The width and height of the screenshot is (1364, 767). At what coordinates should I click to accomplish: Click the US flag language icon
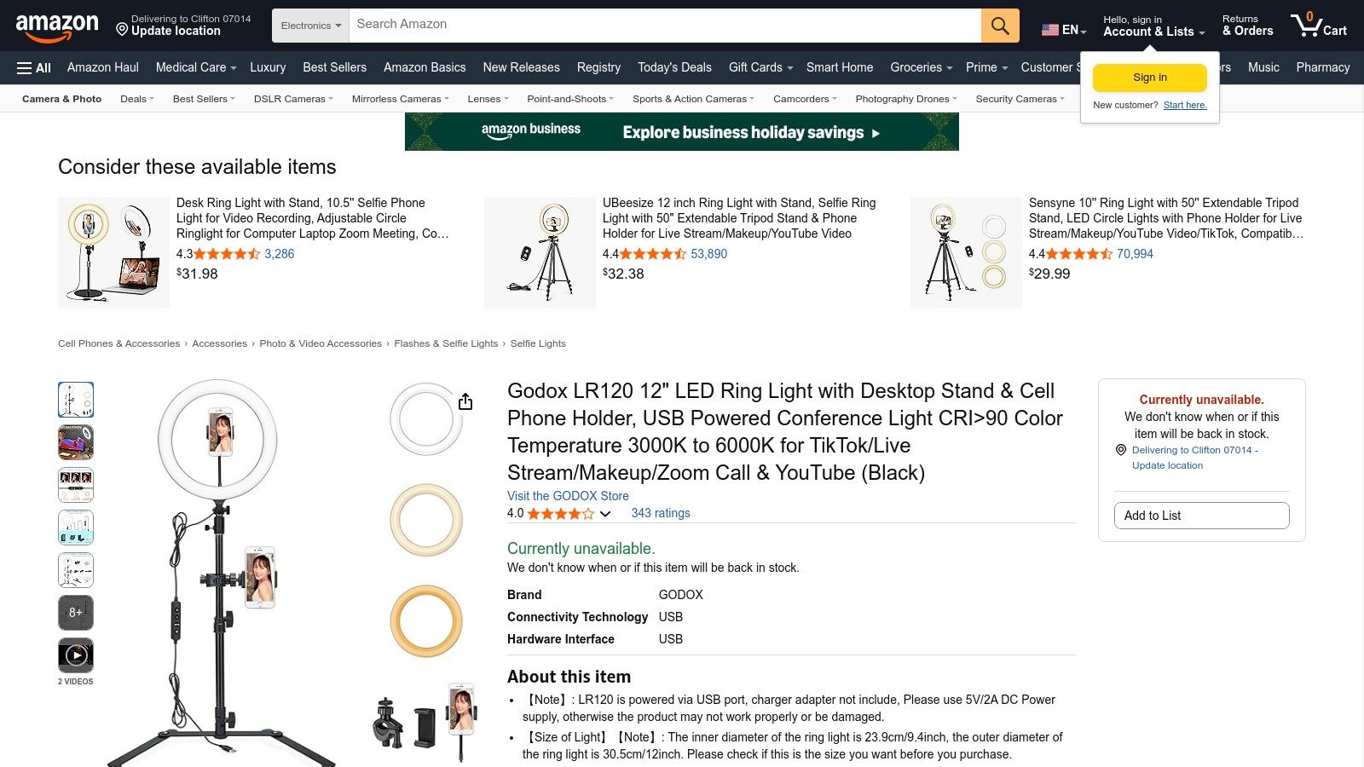[x=1048, y=29]
